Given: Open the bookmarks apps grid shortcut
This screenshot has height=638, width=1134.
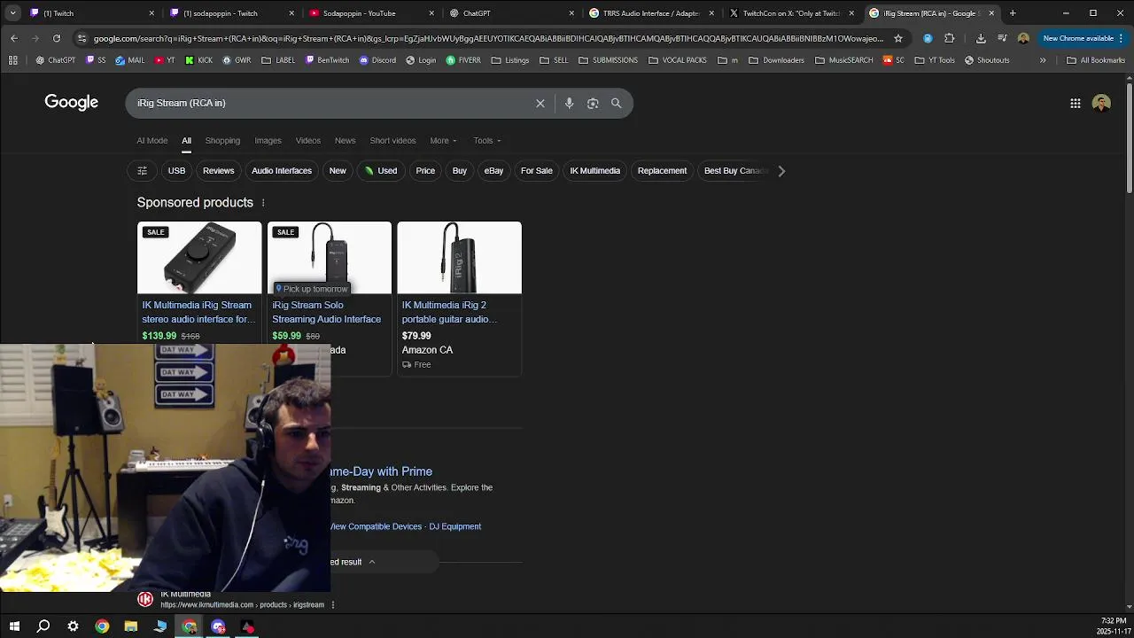Looking at the screenshot, I should click(12, 60).
